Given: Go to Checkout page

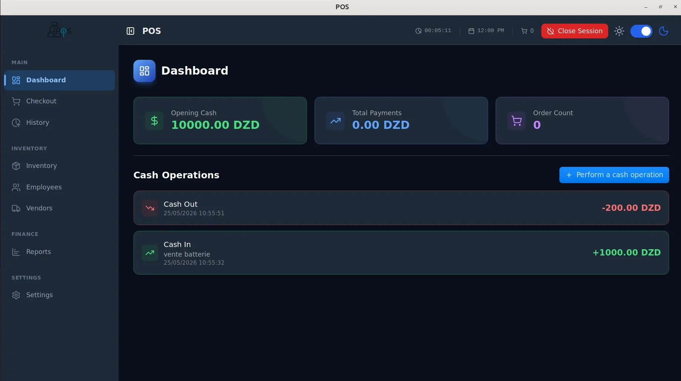Looking at the screenshot, I should tap(59, 101).
